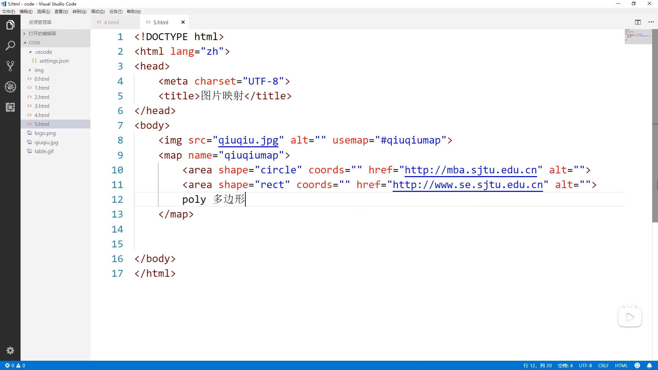Open the Debug view icon
The height and width of the screenshot is (370, 658).
(10, 87)
